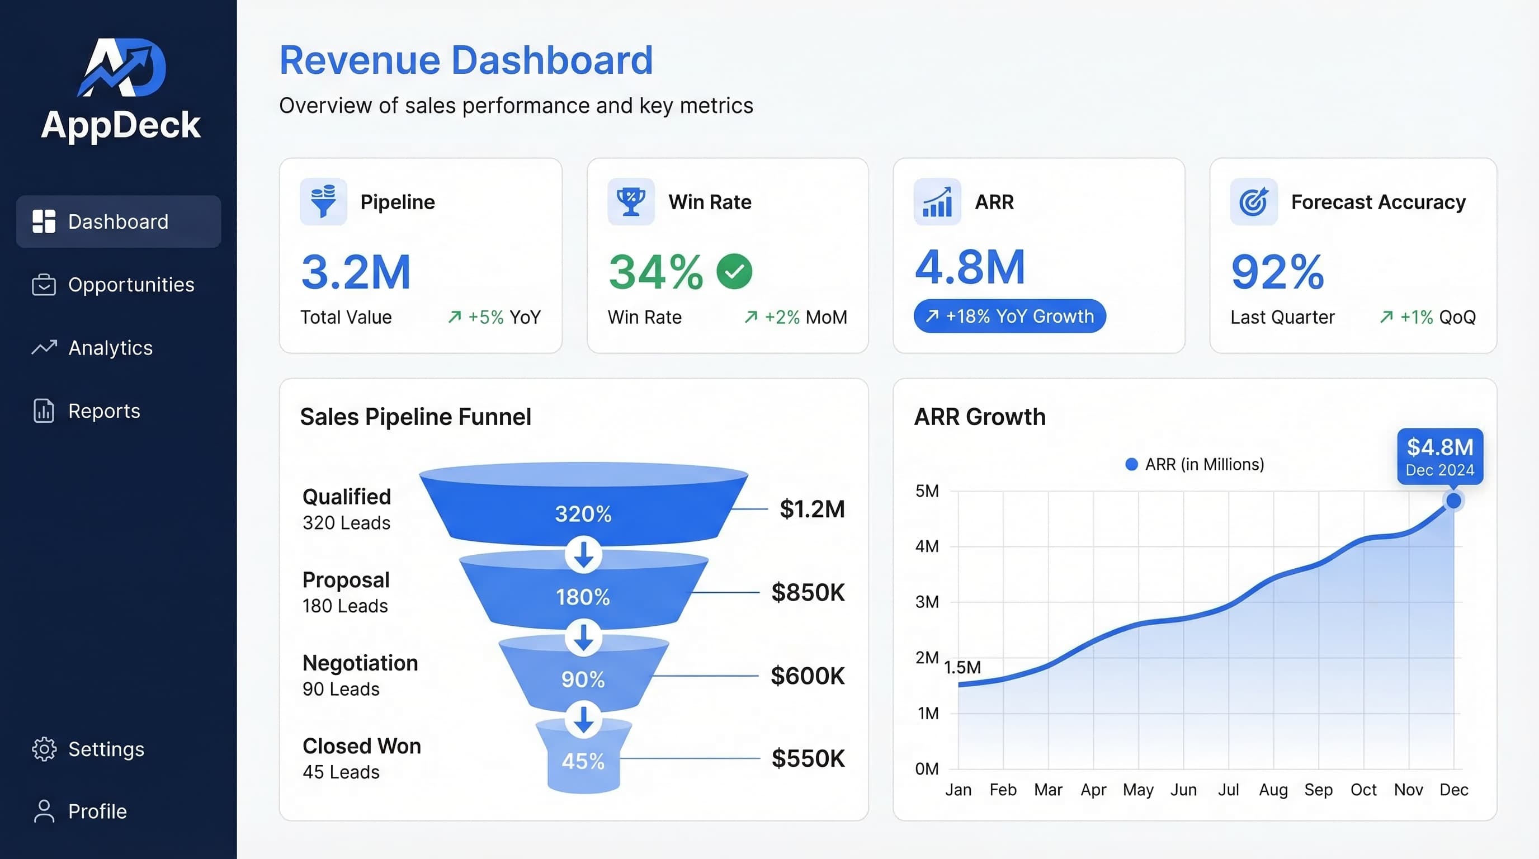Click the $4.8M Dec 2024 tooltip
This screenshot has height=859, width=1539.
coord(1440,456)
